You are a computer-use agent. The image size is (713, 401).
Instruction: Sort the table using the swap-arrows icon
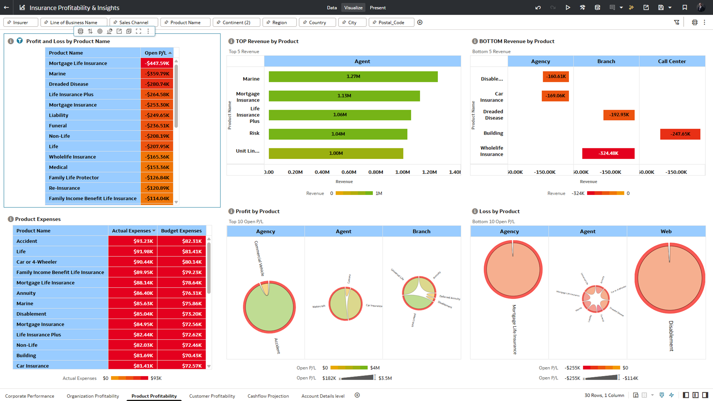point(90,31)
